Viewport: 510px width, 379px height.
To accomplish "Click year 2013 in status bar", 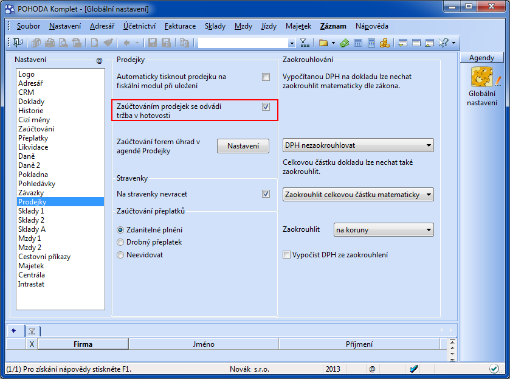I will (333, 369).
